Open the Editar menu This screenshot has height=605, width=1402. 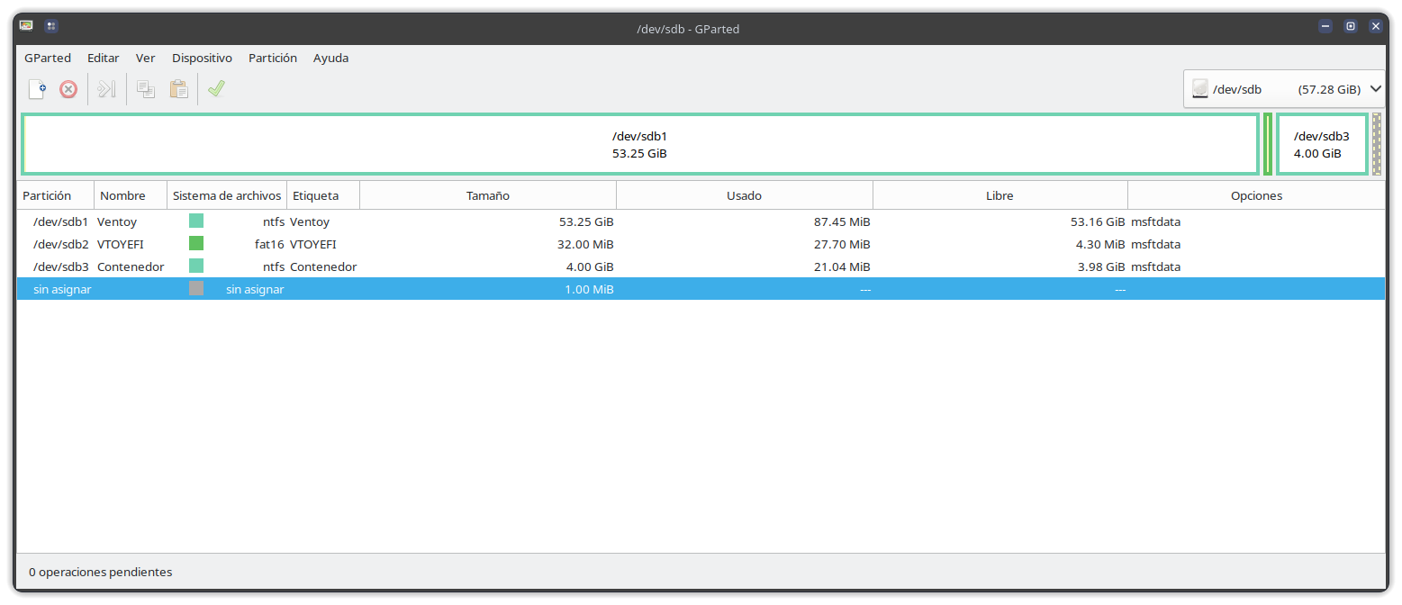click(x=104, y=58)
